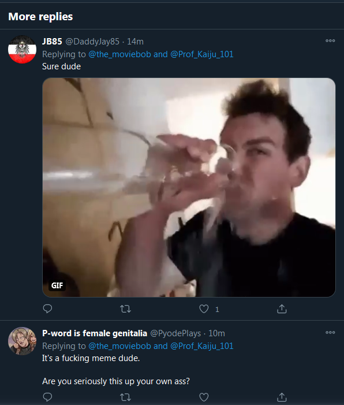Like the PyodePlays tweet
Viewport: 344px width, 405px height.
click(204, 397)
